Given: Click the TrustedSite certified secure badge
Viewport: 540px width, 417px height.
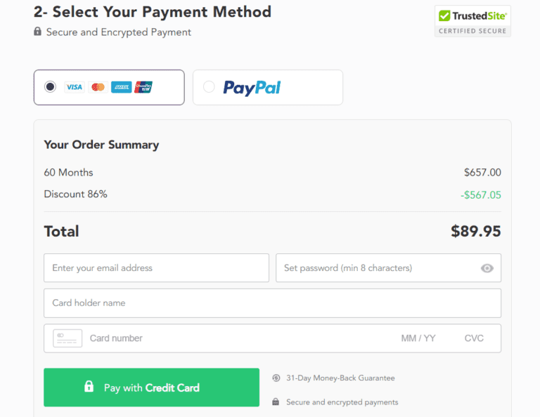Looking at the screenshot, I should [x=472, y=21].
